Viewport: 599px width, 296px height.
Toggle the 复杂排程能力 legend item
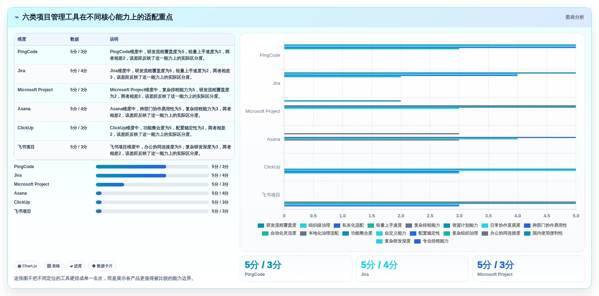tap(423, 226)
